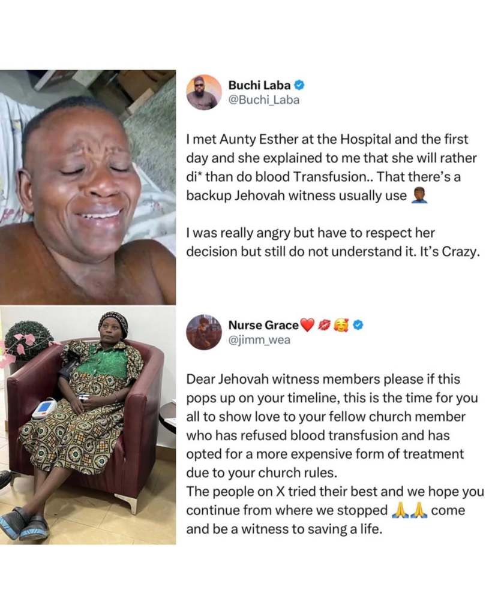Screen dimensions: 492x614
Task: Click the verified badge beside Buchi Laba
Action: point(299,85)
